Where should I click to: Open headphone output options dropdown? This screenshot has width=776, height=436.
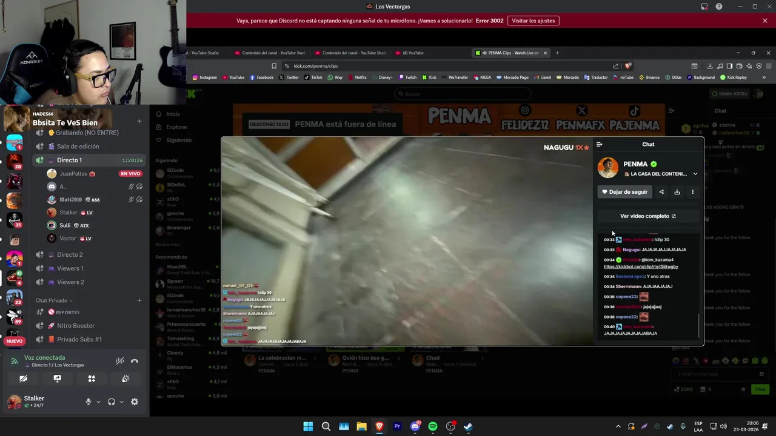tap(121, 402)
